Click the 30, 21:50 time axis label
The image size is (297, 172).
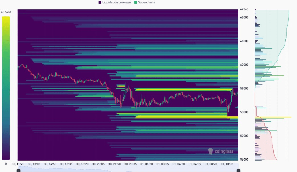[x=114, y=164]
